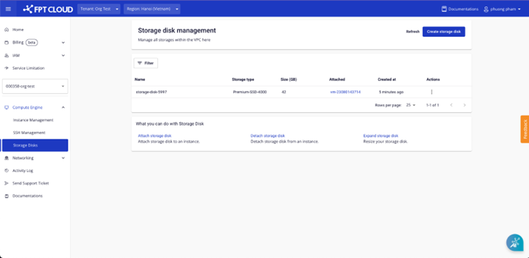Image resolution: width=529 pixels, height=258 pixels.
Task: Click the Storage type column header
Action: [243, 80]
